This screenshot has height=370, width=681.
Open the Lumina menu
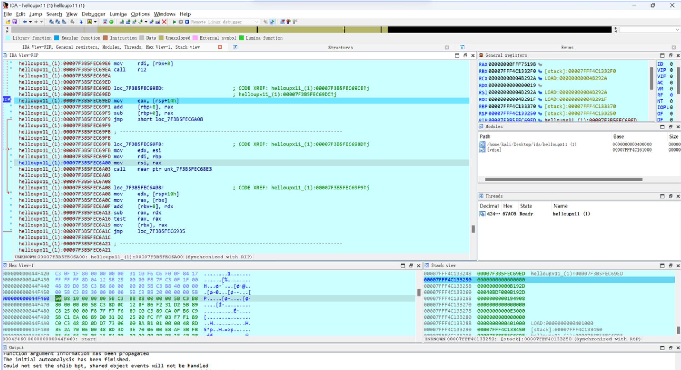click(118, 14)
